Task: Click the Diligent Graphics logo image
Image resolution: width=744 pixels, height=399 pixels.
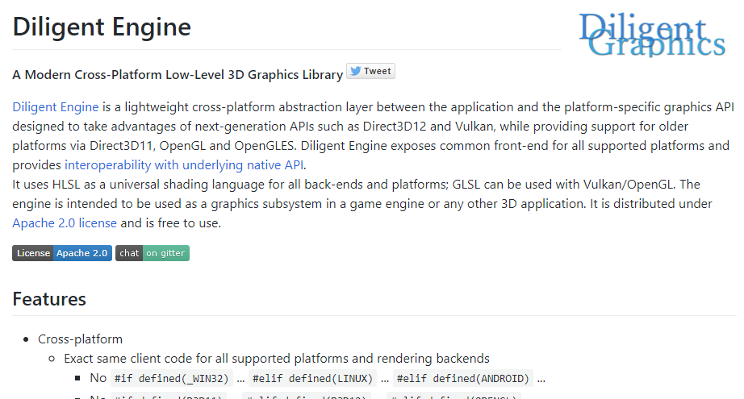Action: tap(652, 34)
